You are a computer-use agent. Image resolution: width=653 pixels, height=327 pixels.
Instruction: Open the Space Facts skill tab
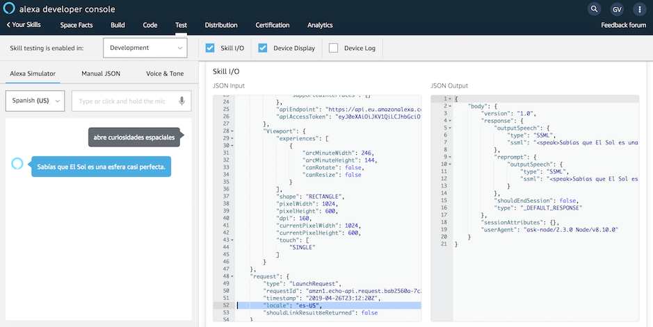click(x=76, y=25)
